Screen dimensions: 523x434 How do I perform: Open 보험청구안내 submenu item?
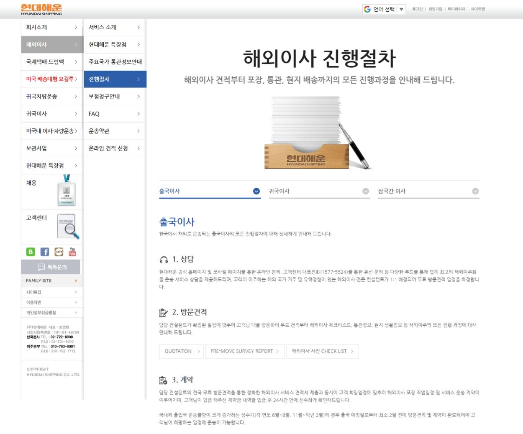tap(115, 96)
